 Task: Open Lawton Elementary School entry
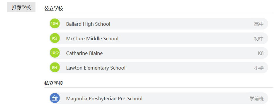point(96,68)
